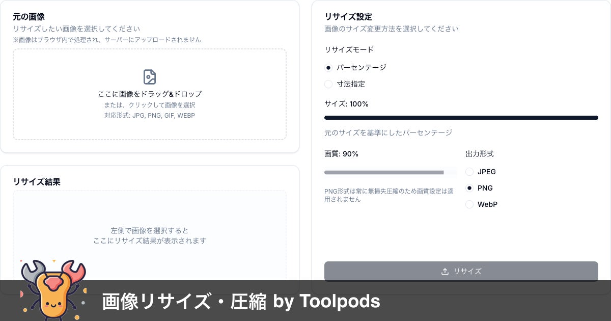Click the クリックして画像を選択 text

[149, 105]
